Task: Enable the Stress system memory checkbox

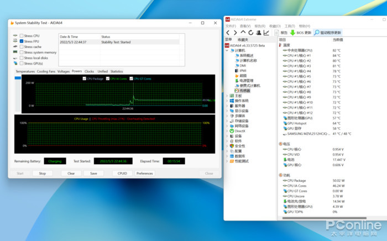Action: pyautogui.click(x=22, y=53)
